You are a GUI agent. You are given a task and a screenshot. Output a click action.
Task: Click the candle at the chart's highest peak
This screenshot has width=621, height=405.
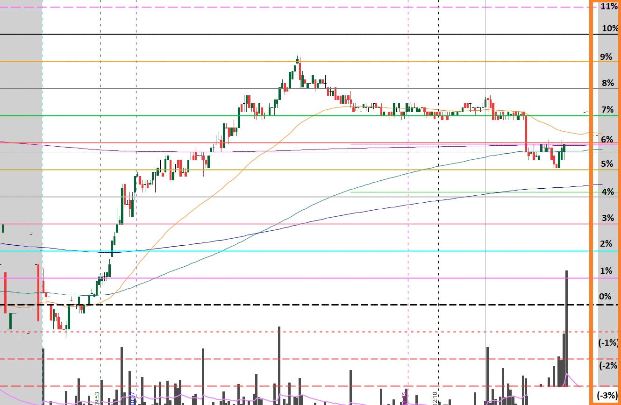[298, 61]
